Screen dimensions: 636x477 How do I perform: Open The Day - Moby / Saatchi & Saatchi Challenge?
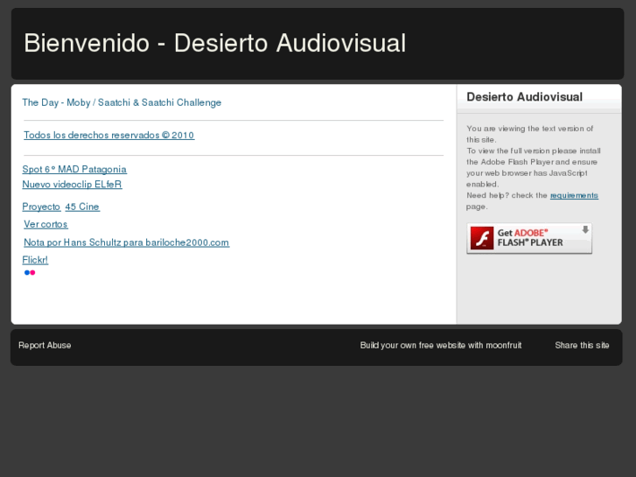pos(122,102)
